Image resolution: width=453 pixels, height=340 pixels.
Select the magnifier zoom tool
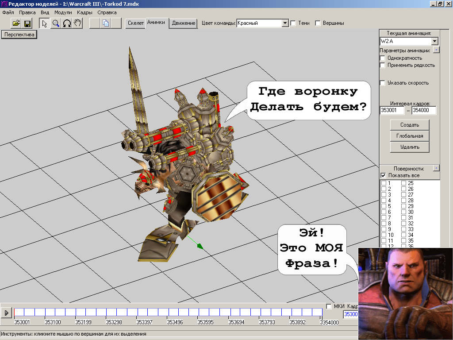(56, 23)
